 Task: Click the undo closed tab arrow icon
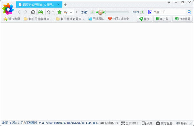coord(48,12)
